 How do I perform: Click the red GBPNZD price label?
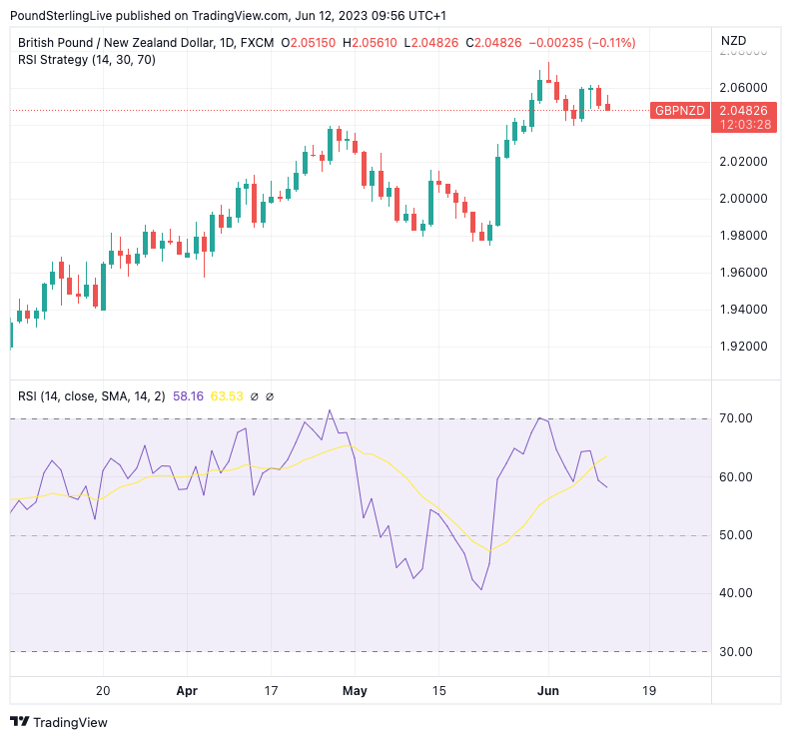click(680, 110)
